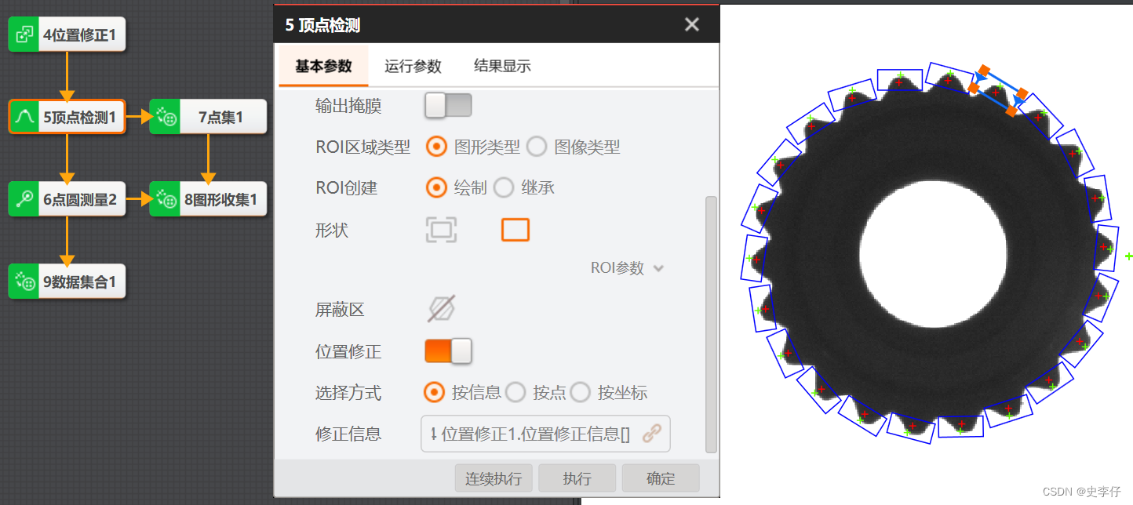Choose the full-image ROI shape icon

pos(441,230)
